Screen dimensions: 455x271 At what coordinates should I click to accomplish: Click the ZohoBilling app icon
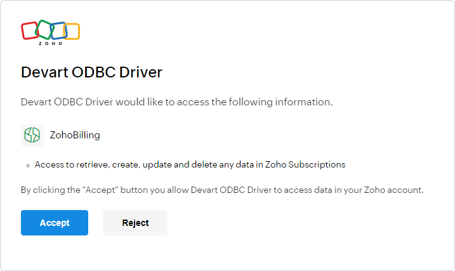[x=32, y=135]
